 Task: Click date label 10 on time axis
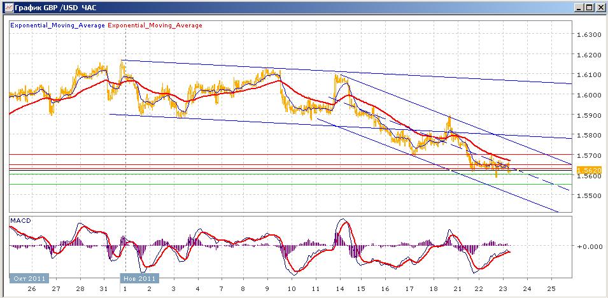(x=292, y=289)
